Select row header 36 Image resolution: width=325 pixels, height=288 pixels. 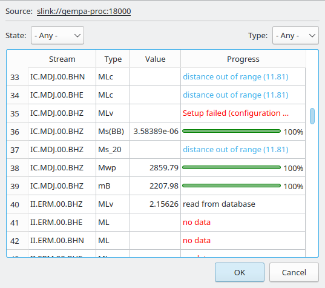pyautogui.click(x=17, y=131)
